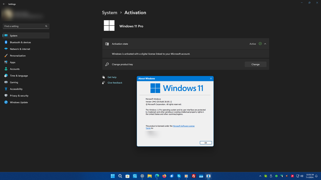Open the red AMD software tray icon

[292, 176]
